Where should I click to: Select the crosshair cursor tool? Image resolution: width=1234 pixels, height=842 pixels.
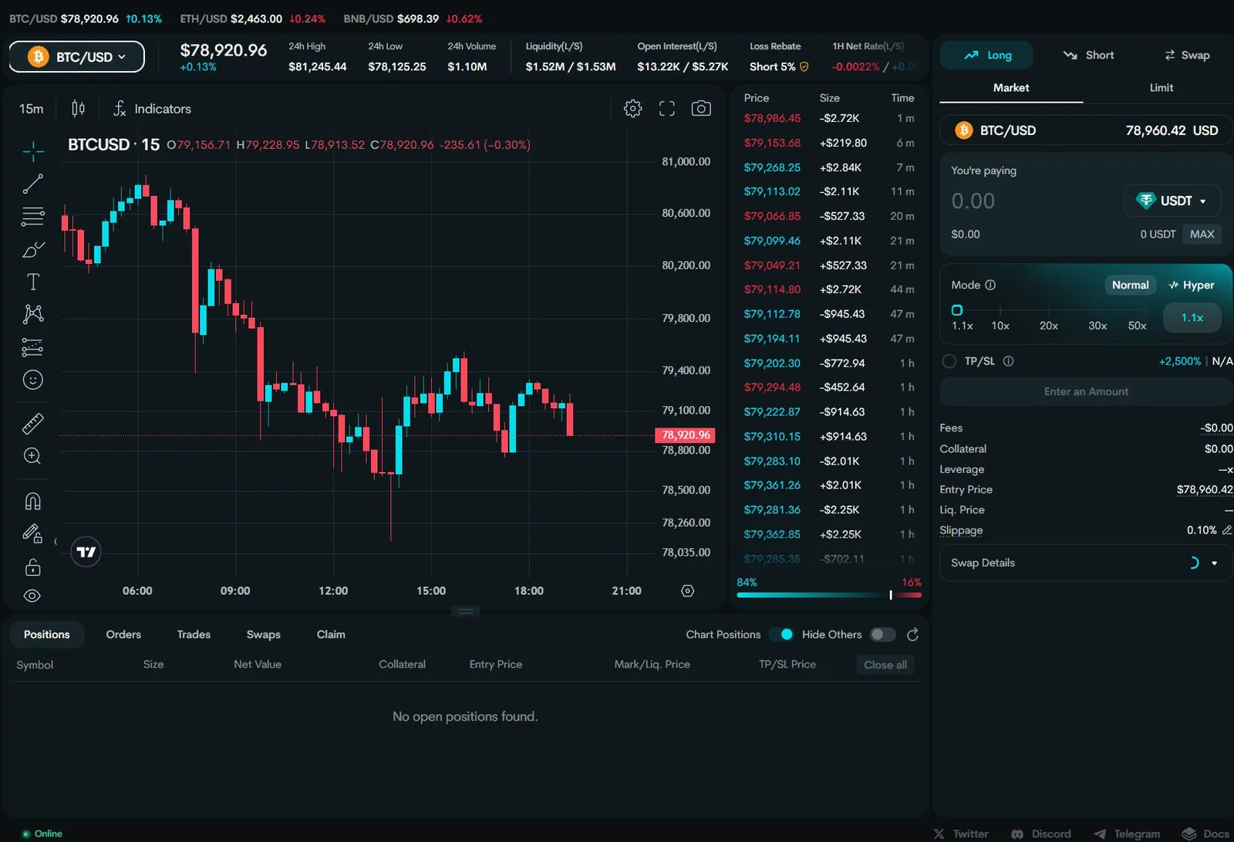33,151
